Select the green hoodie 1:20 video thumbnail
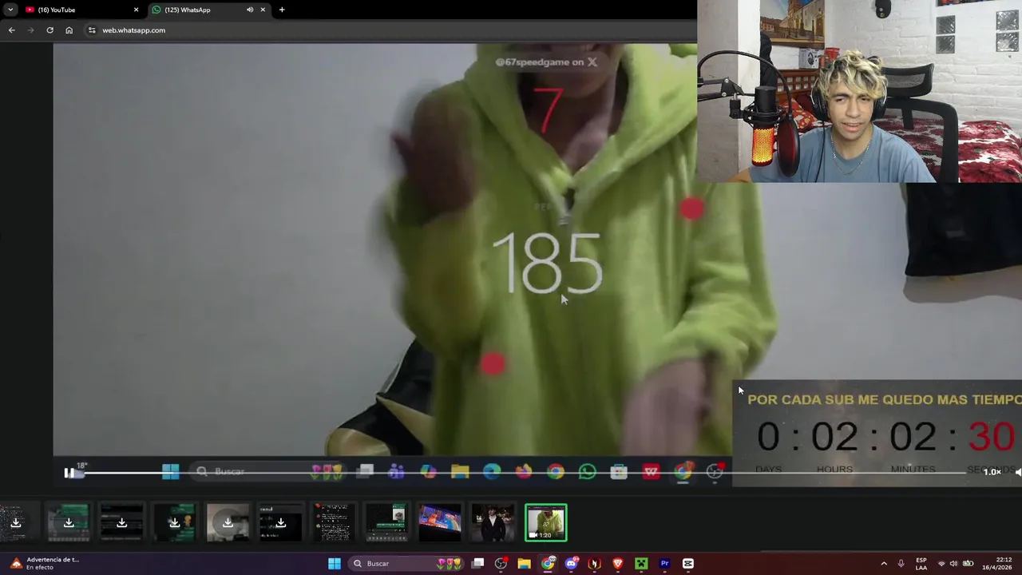Screen dimensions: 1022x575 [546, 522]
